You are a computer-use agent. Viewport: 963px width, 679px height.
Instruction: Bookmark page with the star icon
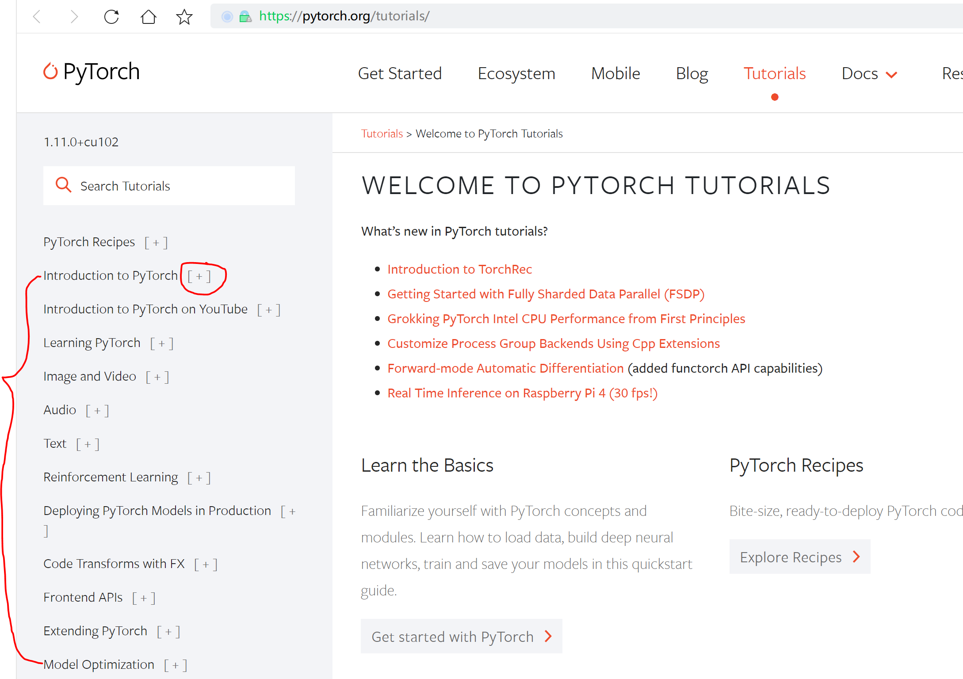tap(184, 17)
